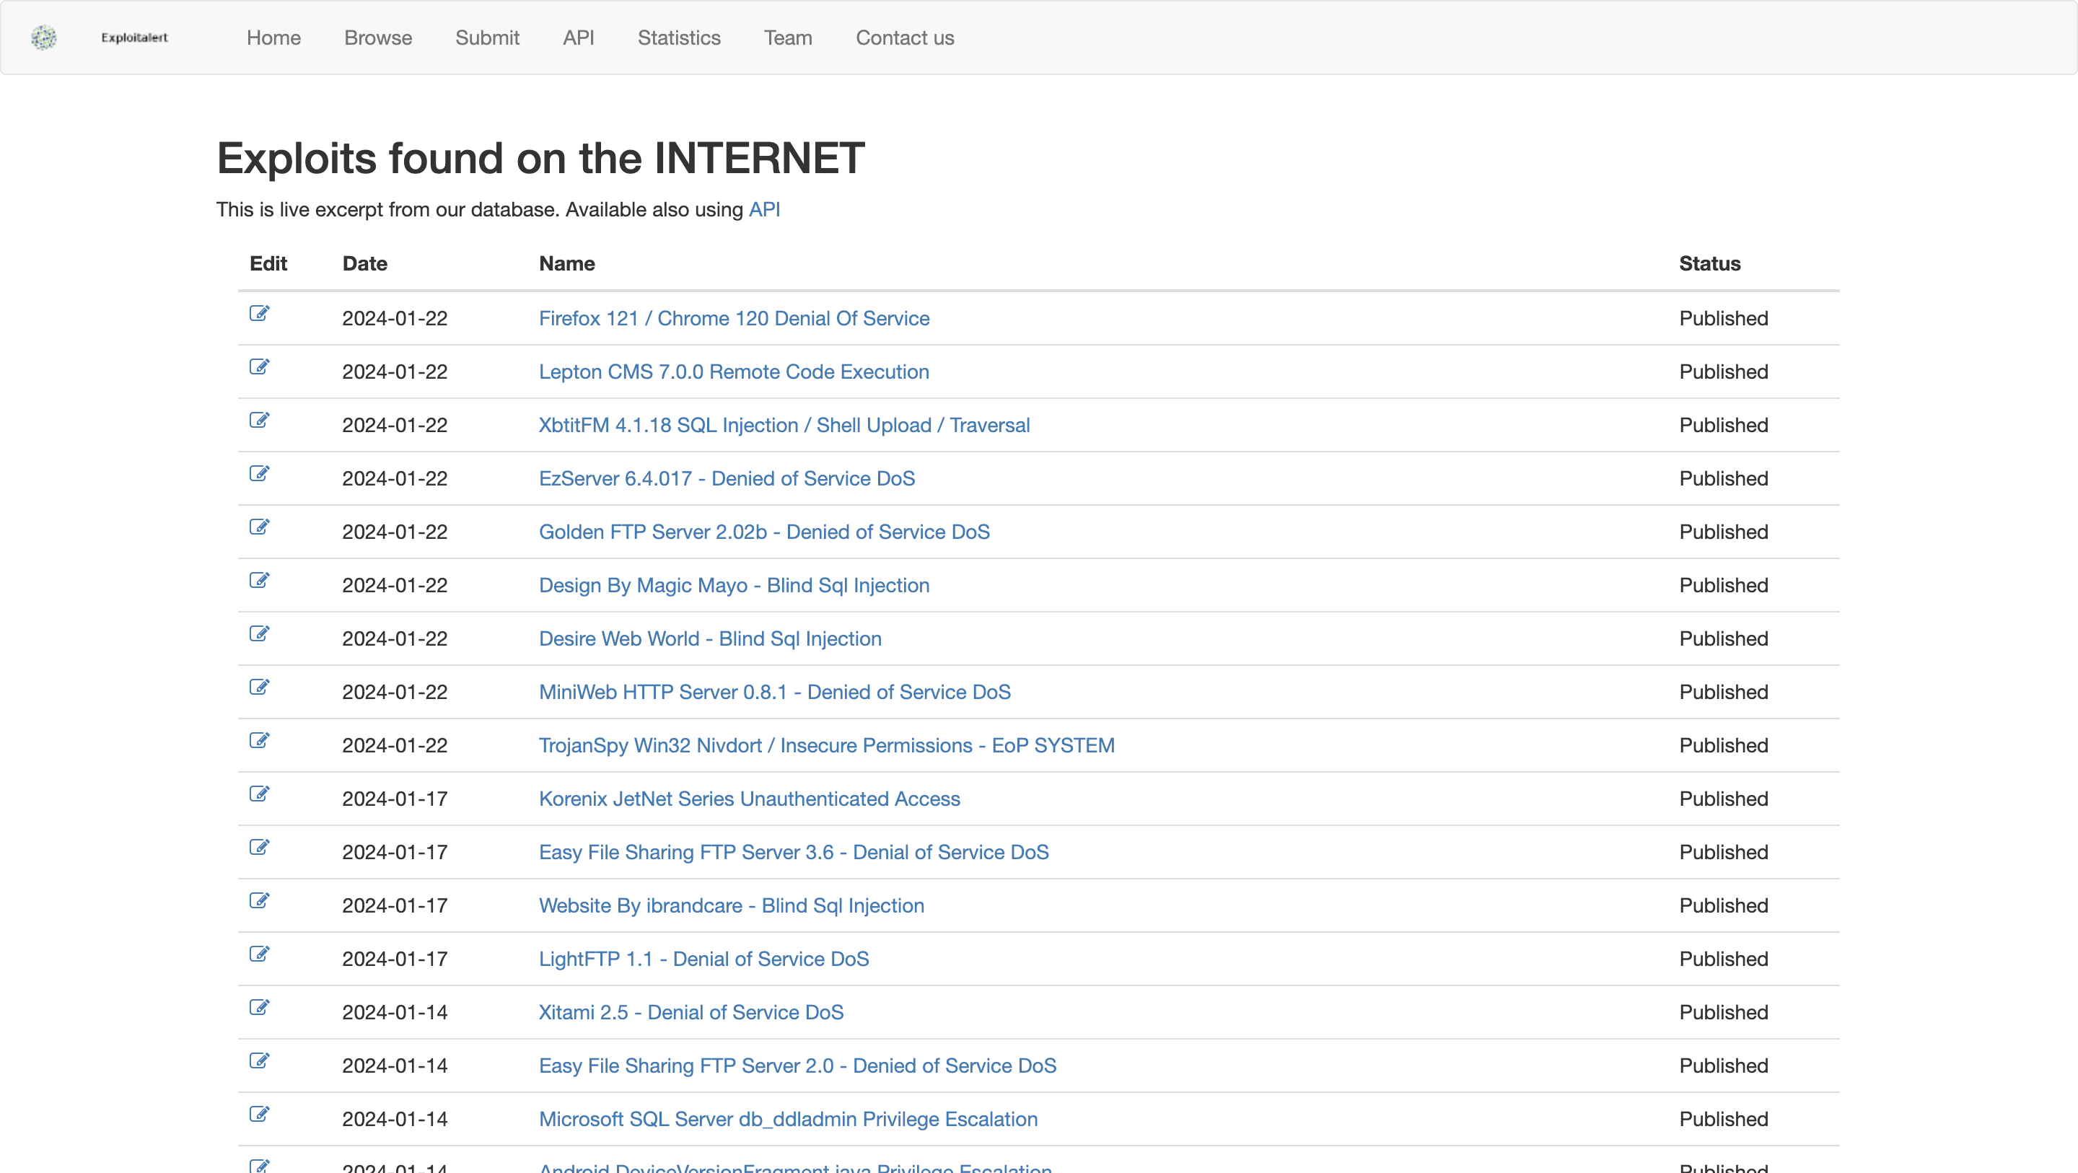This screenshot has height=1173, width=2078.
Task: Open Lepton CMS Remote Code Execution exploit
Action: (734, 371)
